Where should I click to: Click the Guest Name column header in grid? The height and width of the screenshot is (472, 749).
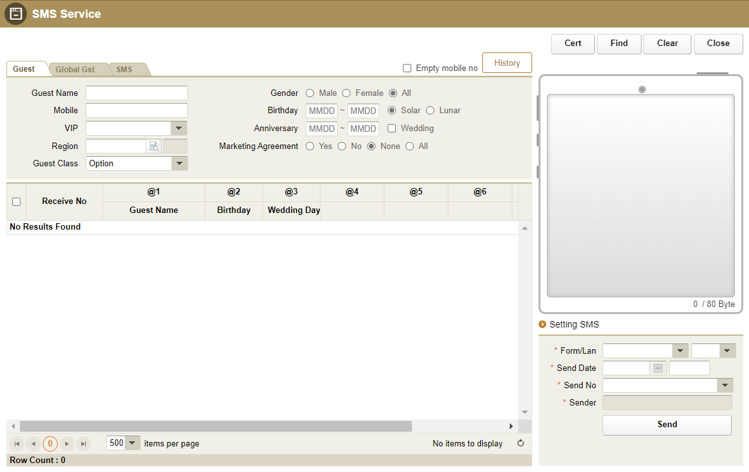click(x=154, y=210)
